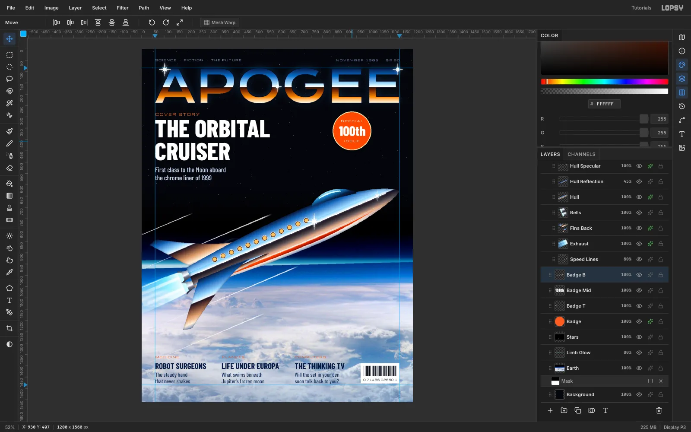Open the Color palette panel icon
691x432 pixels.
pyautogui.click(x=682, y=65)
